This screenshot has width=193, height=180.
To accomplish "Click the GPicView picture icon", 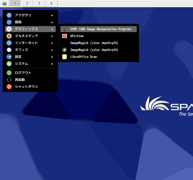I will 65,36.
